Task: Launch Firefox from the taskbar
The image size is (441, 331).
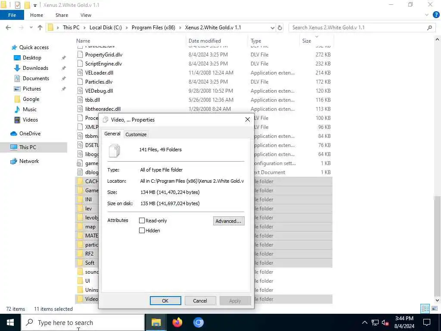Action: coord(177,322)
